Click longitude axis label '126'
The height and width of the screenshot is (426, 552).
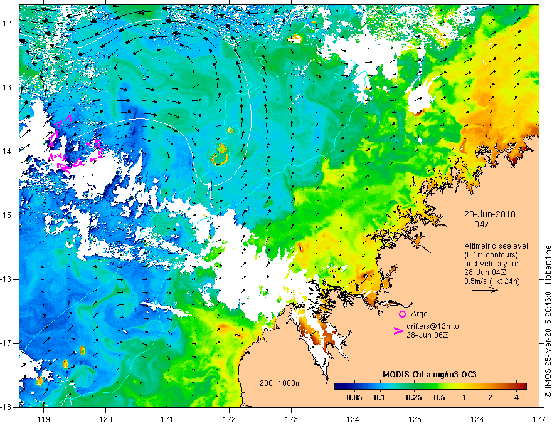tap(477, 419)
